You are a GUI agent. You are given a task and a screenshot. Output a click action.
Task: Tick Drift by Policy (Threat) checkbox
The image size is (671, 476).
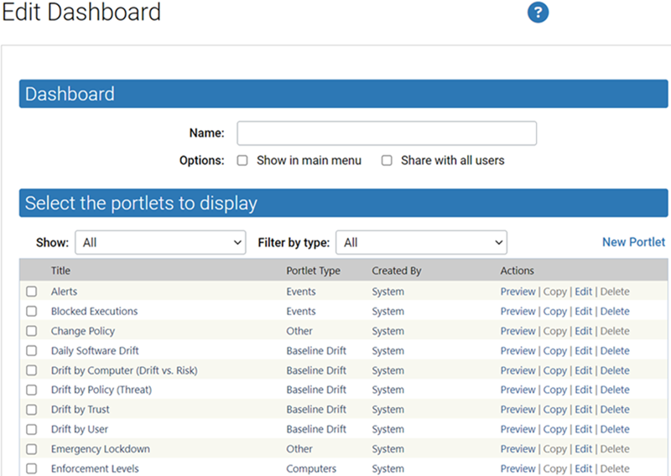tap(31, 390)
